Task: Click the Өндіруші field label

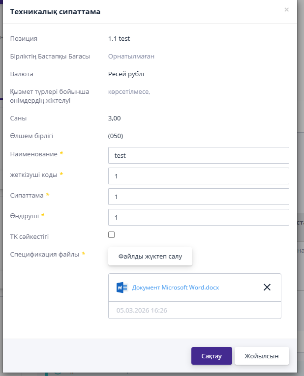Action: (x=24, y=216)
